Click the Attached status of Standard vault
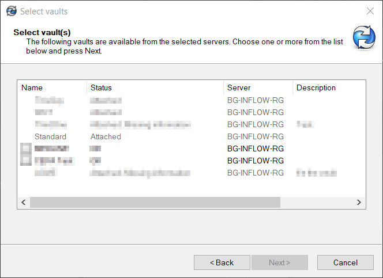Screen dimensions: 383x278 pyautogui.click(x=106, y=136)
